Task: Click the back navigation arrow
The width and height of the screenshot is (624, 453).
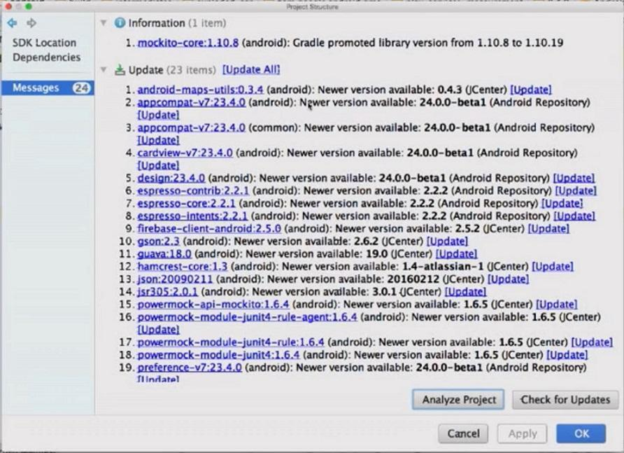Action: point(12,23)
